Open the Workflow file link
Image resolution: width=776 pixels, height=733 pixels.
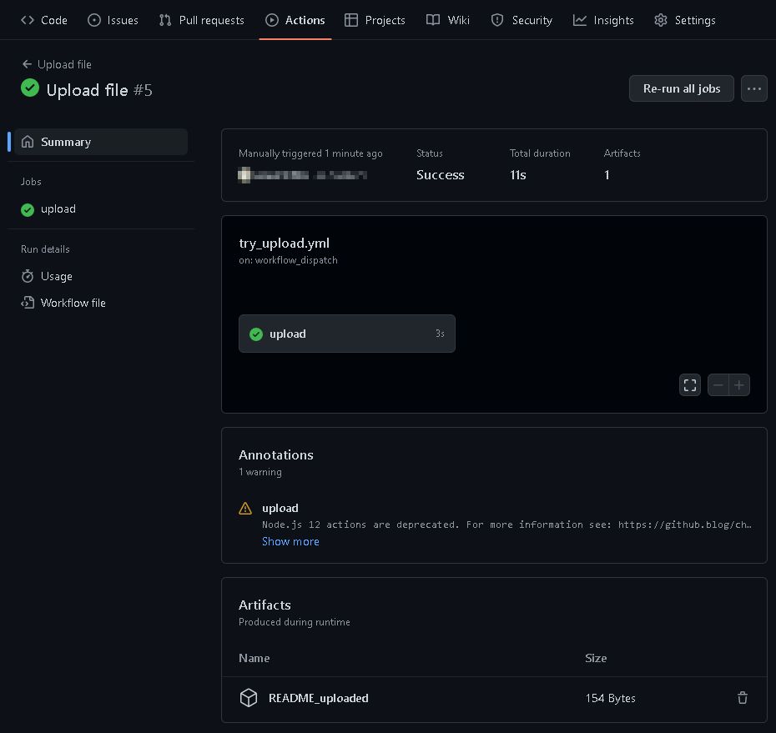73,303
